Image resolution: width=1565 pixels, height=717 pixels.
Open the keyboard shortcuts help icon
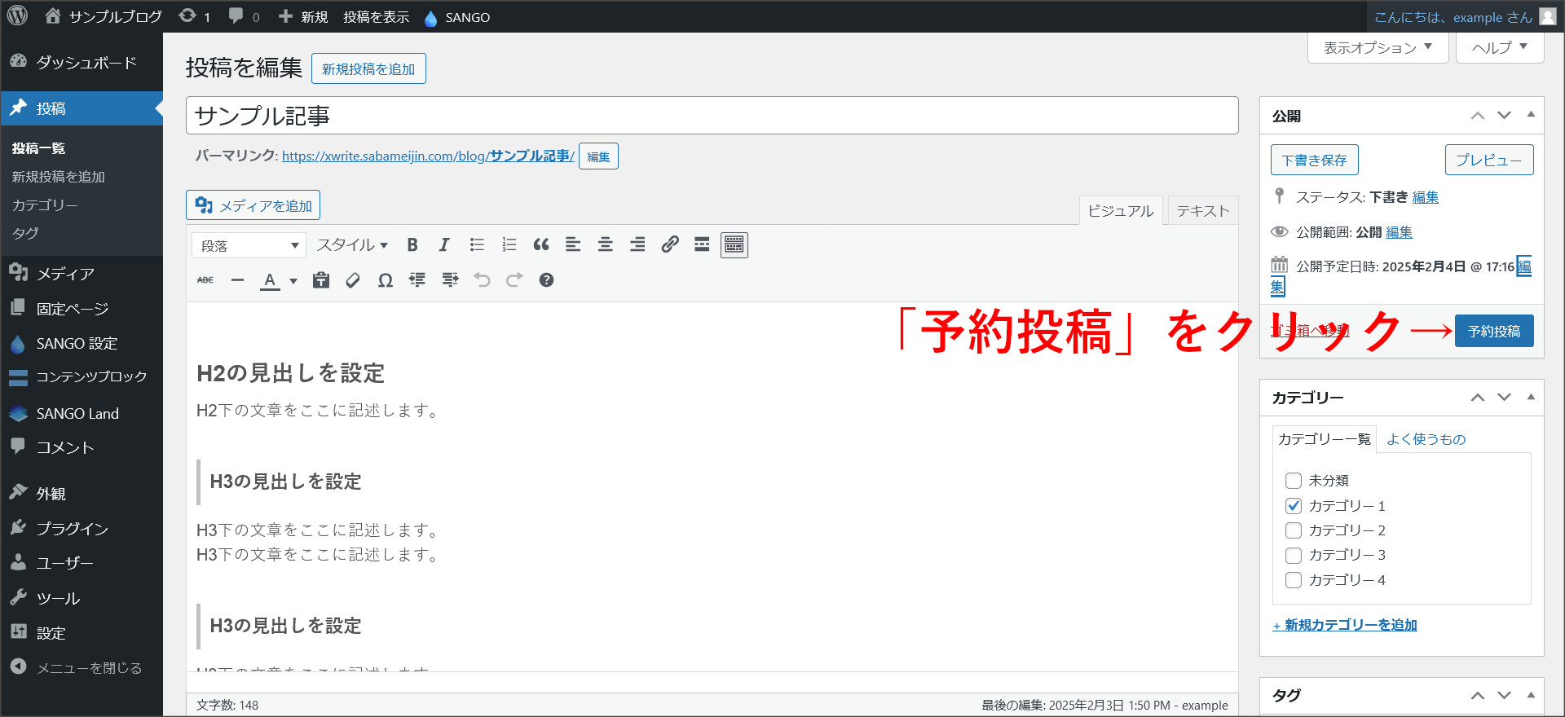point(546,280)
